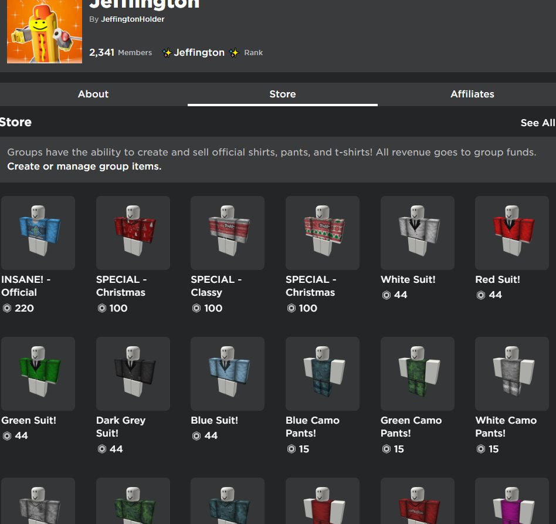Viewport: 556px width, 524px height.
Task: Click the Dark Grey Suit! title
Action: 121,427
